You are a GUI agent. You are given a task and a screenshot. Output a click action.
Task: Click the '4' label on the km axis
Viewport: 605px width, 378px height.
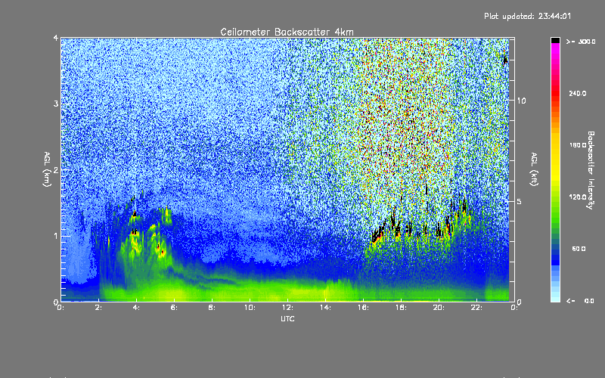tap(56, 38)
